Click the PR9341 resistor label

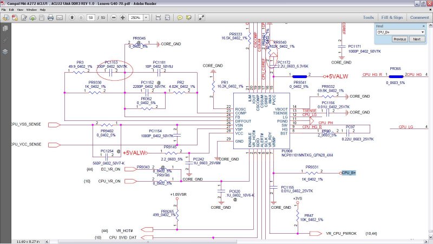click(x=300, y=82)
